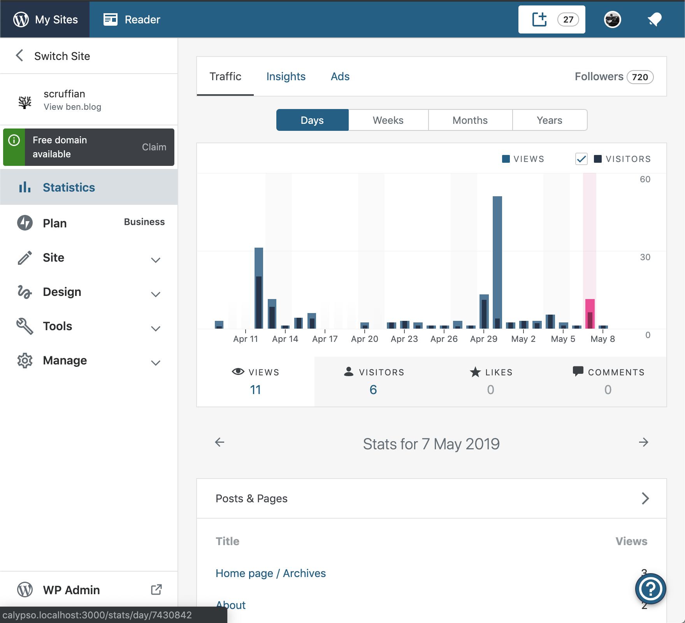Click the Manage gear icon

(25, 361)
